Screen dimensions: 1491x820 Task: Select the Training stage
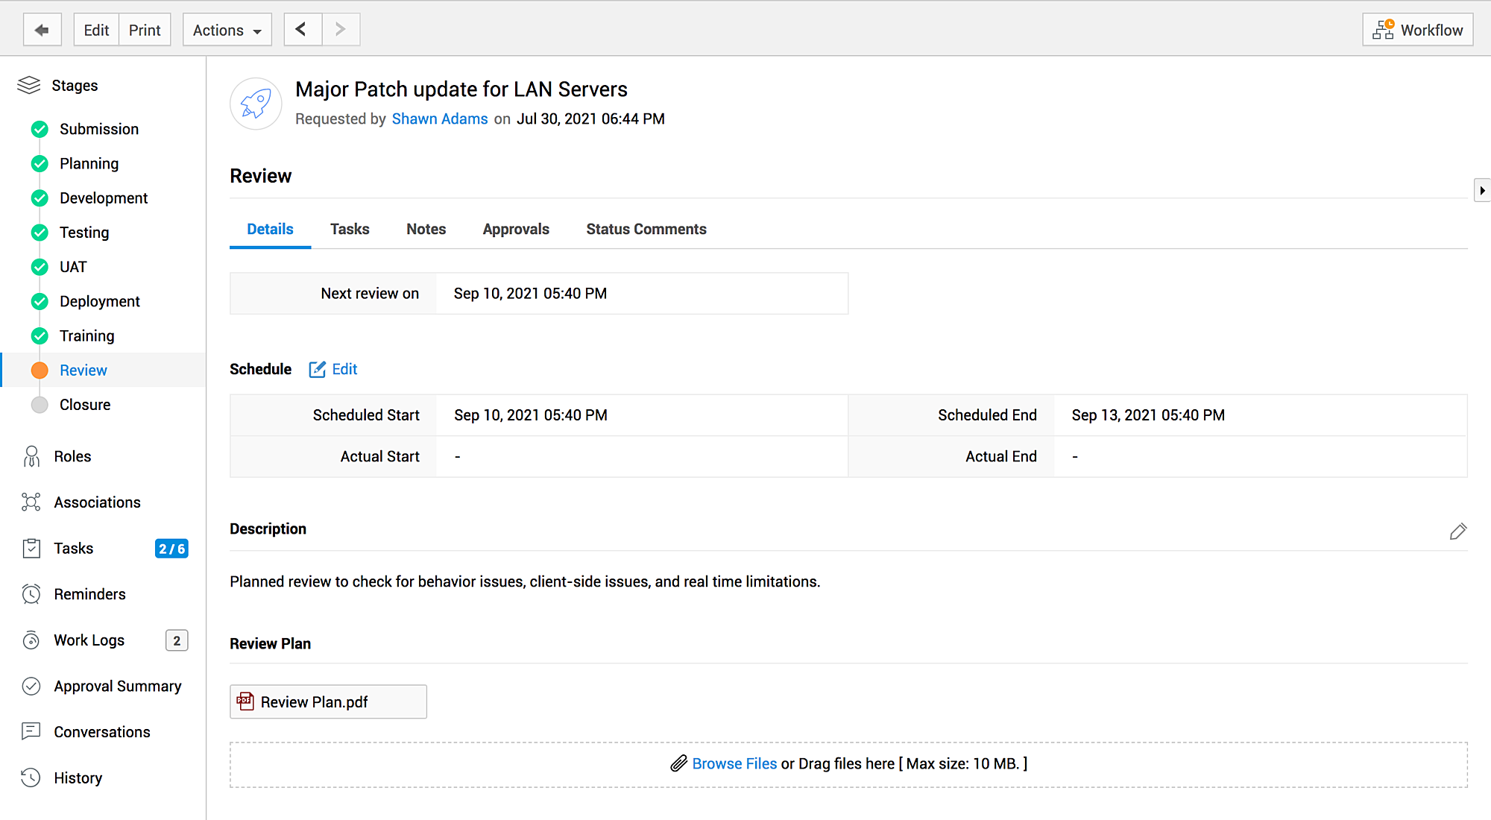click(x=87, y=335)
